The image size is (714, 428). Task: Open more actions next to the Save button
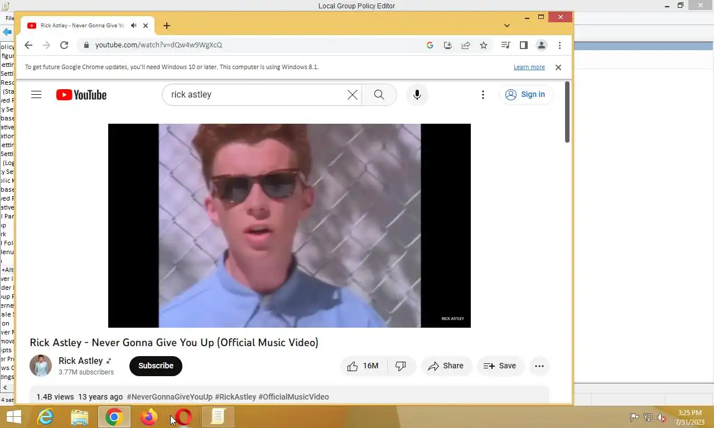tap(539, 366)
